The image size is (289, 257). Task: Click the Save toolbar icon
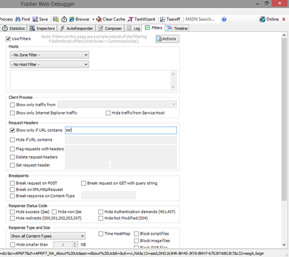(x=35, y=19)
